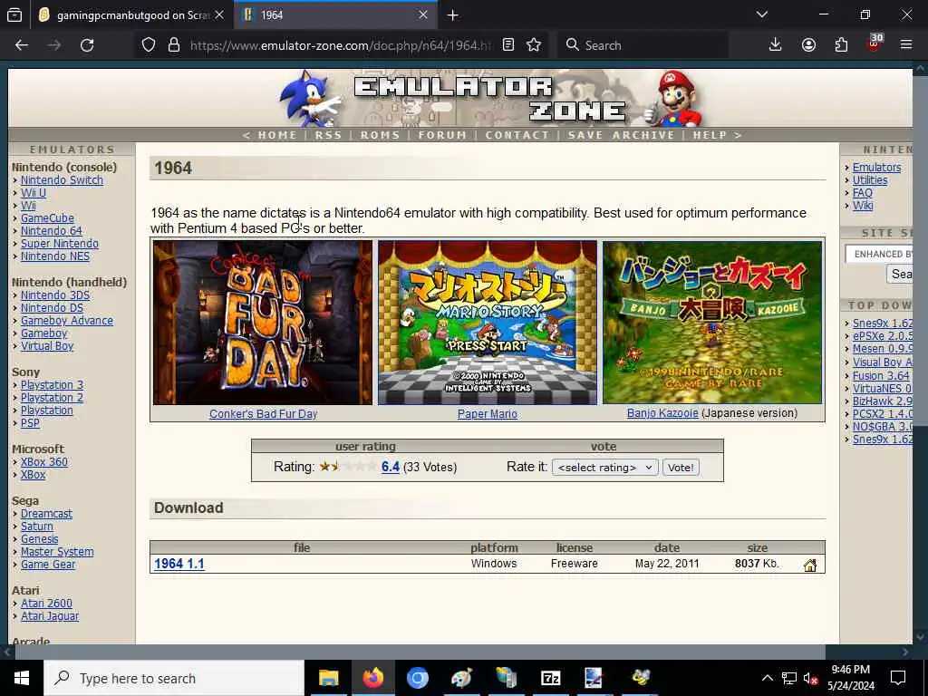Click the Paper Mario screenshot thumbnail
The width and height of the screenshot is (928, 696).
[488, 323]
